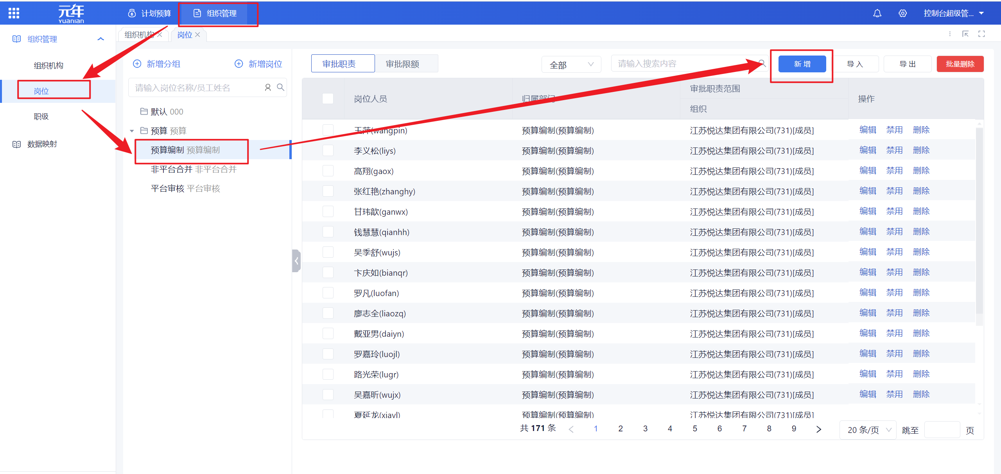Click the magnifier icon in position search
The image size is (1001, 474).
(x=280, y=87)
